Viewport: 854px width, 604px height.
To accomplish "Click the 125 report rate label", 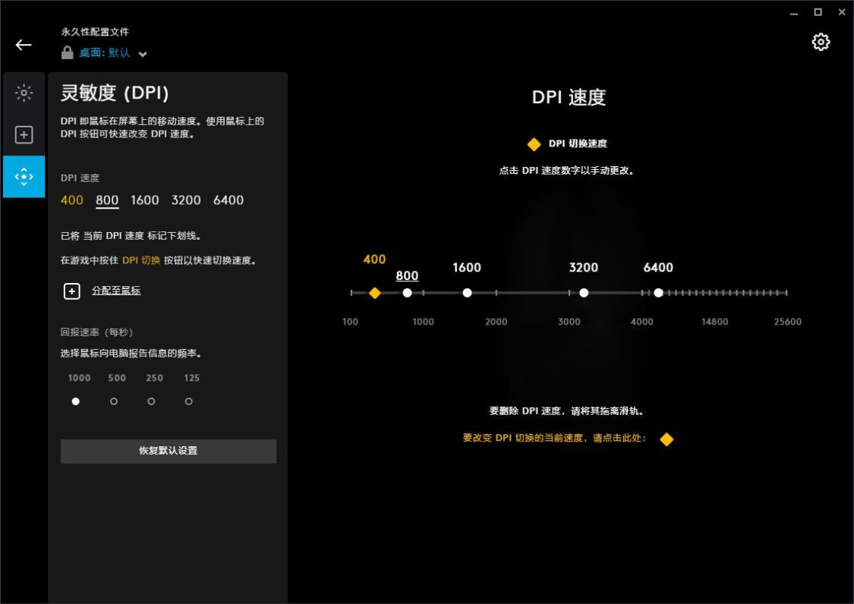I will click(192, 378).
